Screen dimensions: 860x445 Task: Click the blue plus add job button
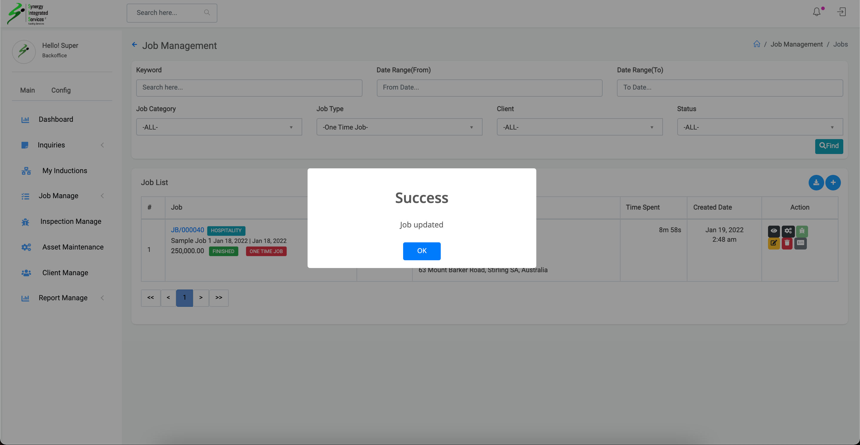[x=833, y=182]
